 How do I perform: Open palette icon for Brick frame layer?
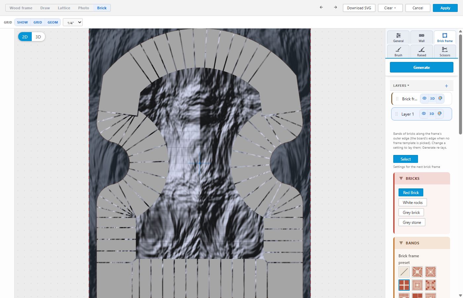[440, 98]
